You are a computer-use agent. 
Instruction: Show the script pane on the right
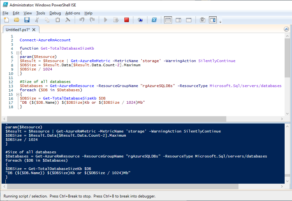coord(179,20)
